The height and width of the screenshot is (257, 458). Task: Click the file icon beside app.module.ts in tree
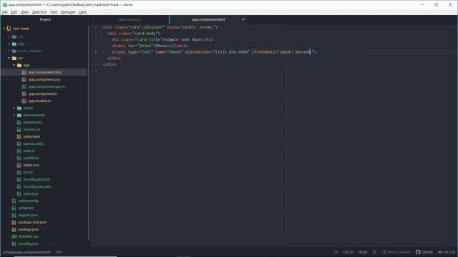[x=24, y=101]
